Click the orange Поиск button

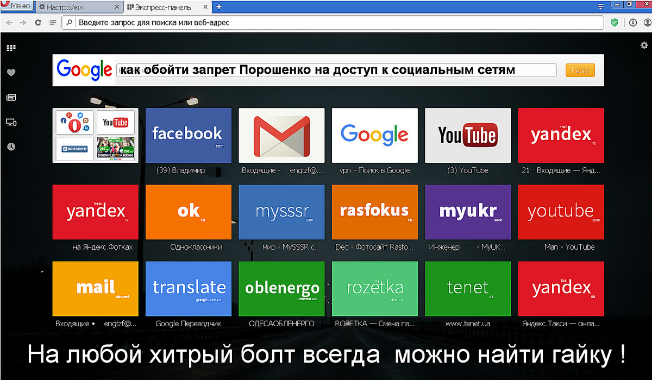click(x=580, y=71)
